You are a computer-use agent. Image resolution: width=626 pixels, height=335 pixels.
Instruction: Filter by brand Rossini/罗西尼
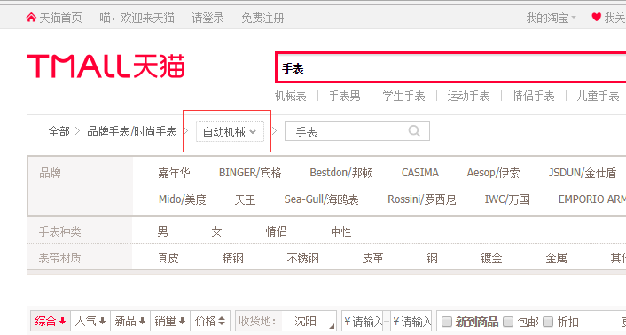coord(422,199)
